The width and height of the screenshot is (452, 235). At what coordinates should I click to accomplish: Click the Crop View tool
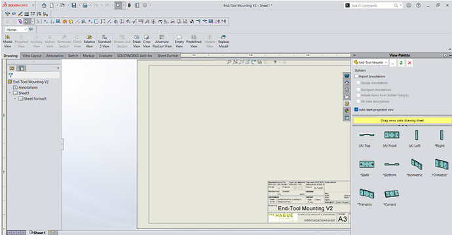147,41
